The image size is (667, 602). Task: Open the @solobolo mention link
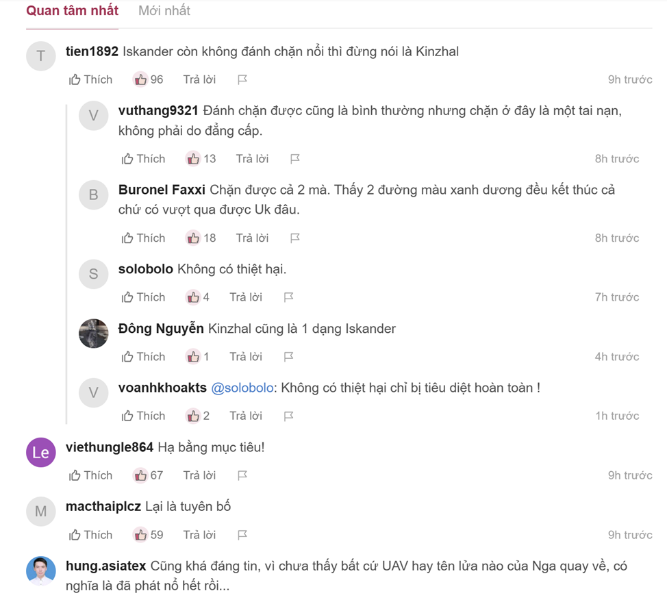(x=242, y=388)
